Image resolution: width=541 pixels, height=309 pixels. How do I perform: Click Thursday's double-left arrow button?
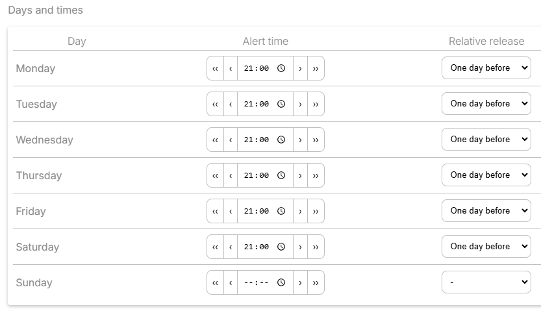pos(216,175)
